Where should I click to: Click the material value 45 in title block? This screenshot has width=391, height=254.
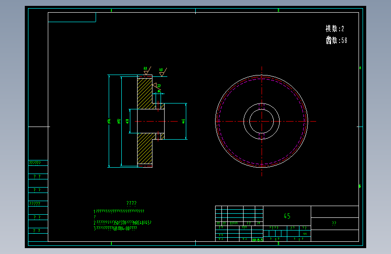click(x=287, y=216)
